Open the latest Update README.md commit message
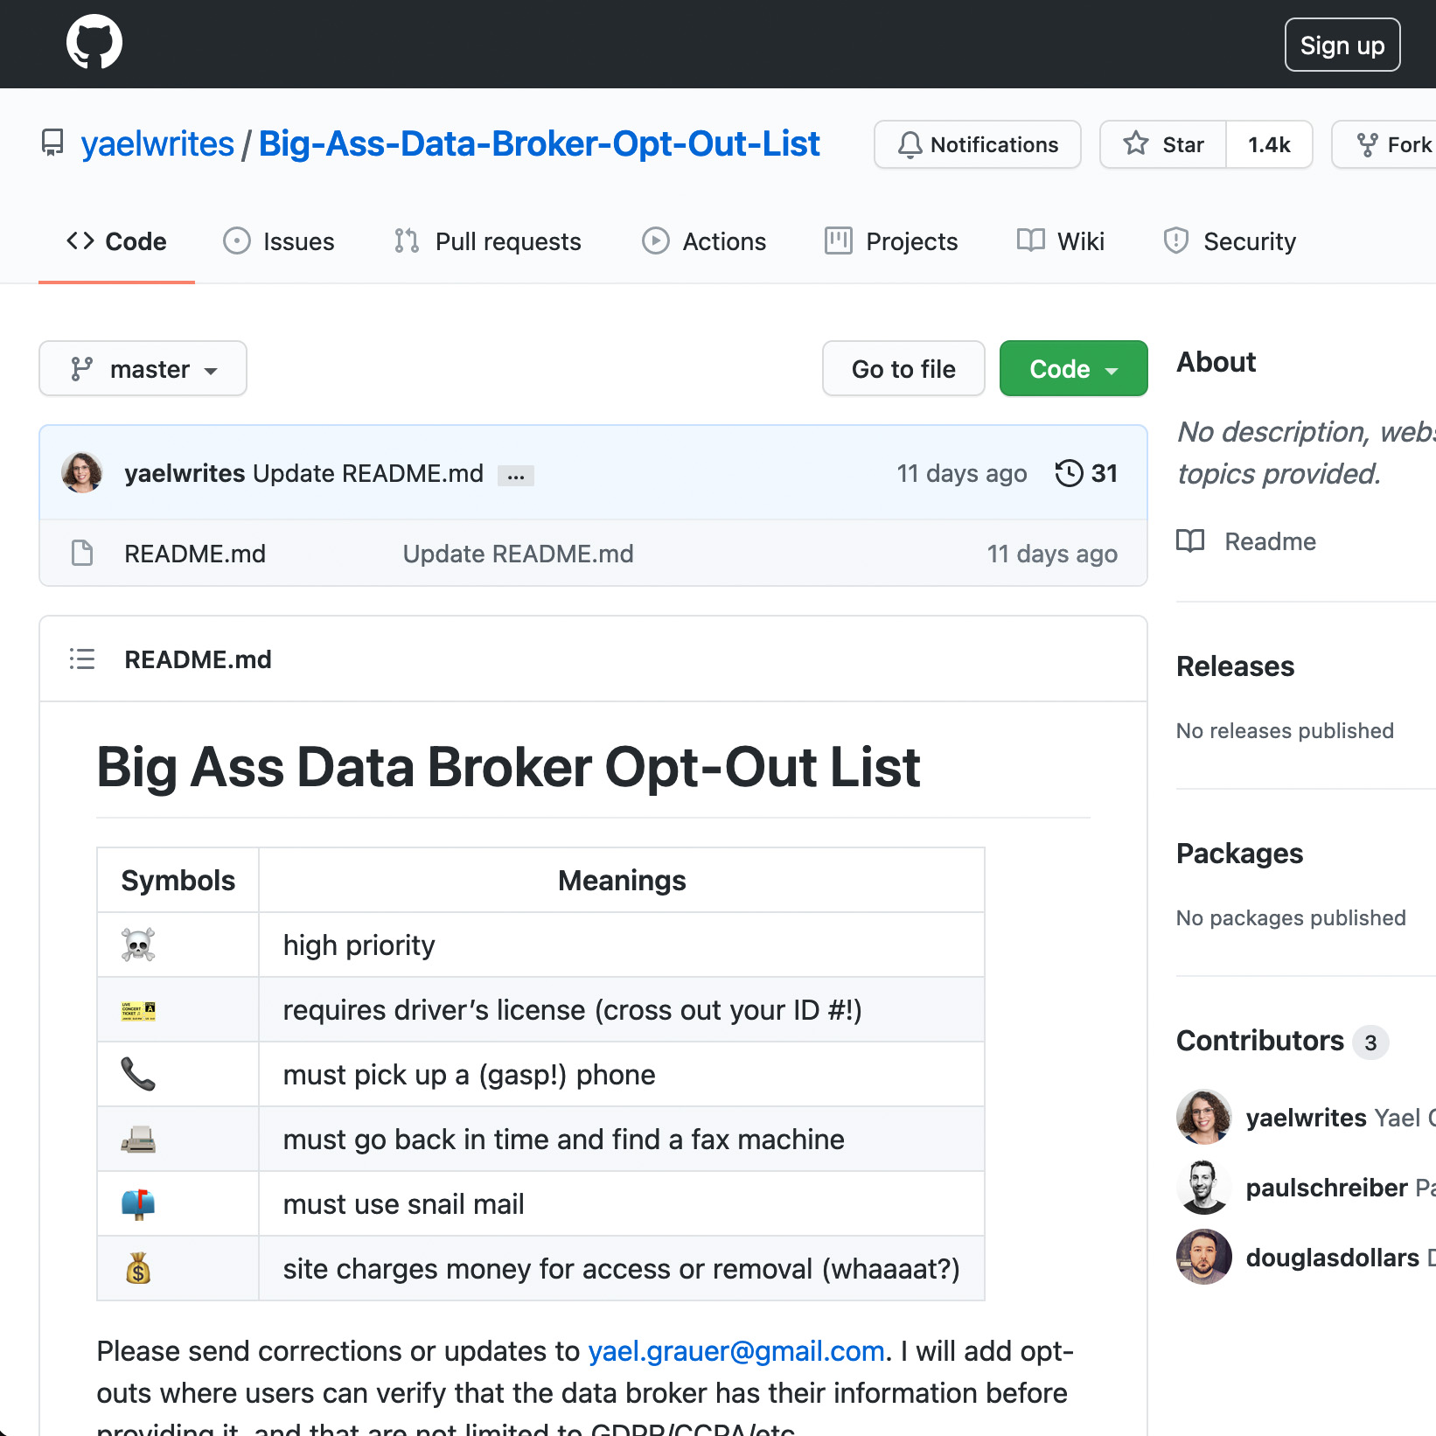 368,473
